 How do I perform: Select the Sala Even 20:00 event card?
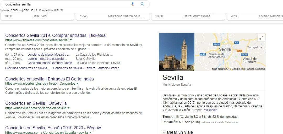(37, 16)
